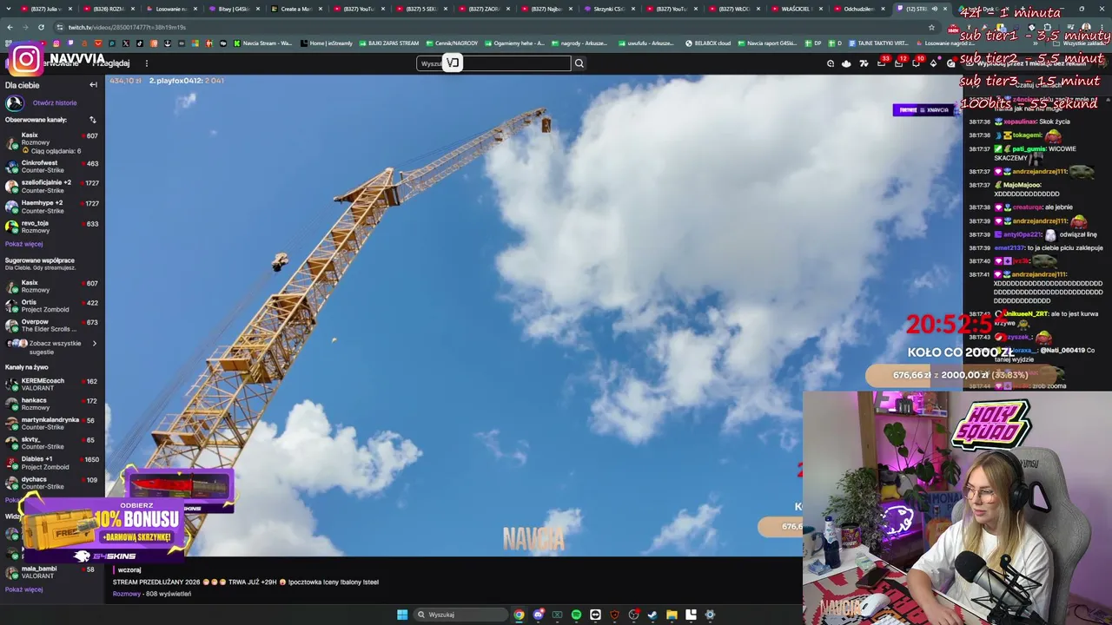Open the skvty_ Counter-Strike channel
The image size is (1112, 625).
[52, 444]
